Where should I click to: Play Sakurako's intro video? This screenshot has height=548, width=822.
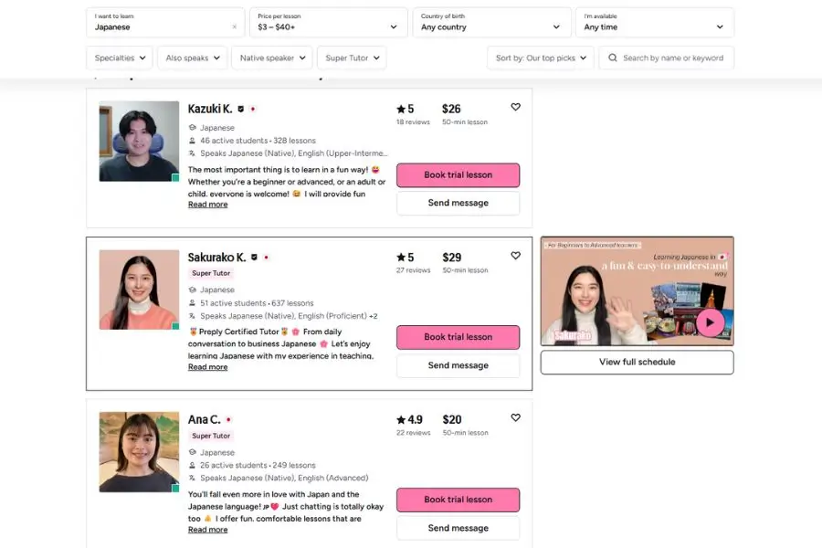711,322
